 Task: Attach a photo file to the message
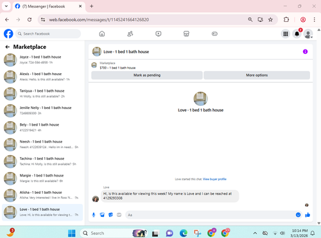[102, 215]
